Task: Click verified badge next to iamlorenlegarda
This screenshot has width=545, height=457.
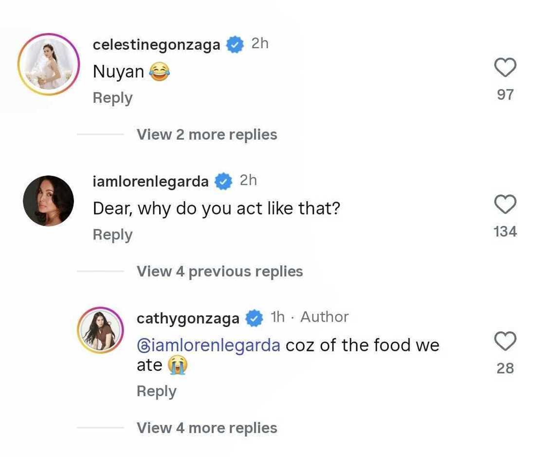Action: [224, 182]
